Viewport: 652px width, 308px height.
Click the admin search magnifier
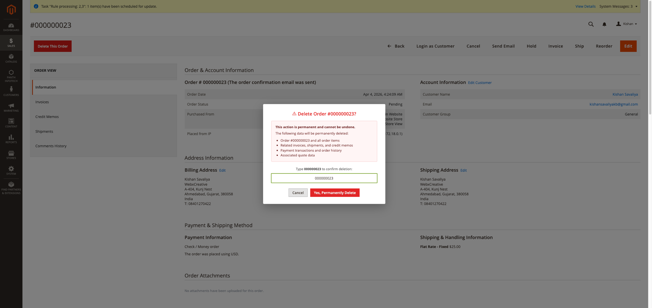point(591,24)
